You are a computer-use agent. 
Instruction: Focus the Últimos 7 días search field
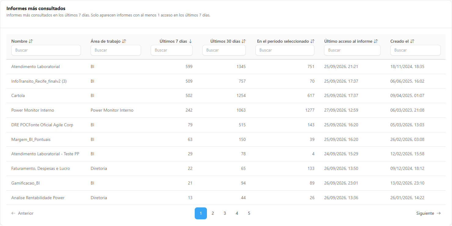(x=172, y=50)
